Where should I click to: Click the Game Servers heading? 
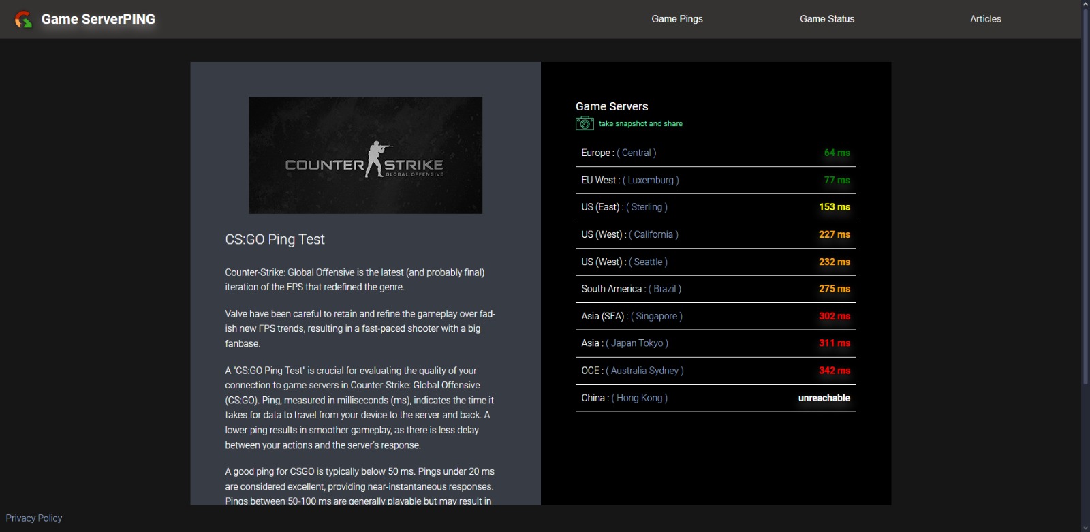(612, 106)
